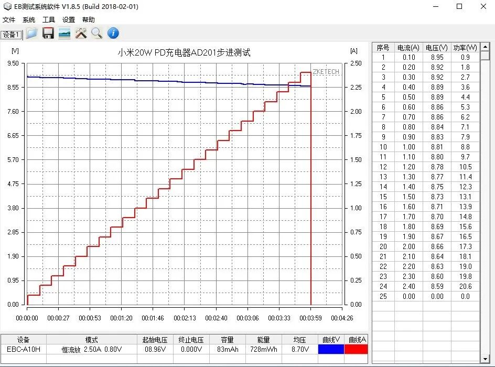Click the 均压 header cell
The width and height of the screenshot is (495, 367).
click(300, 340)
